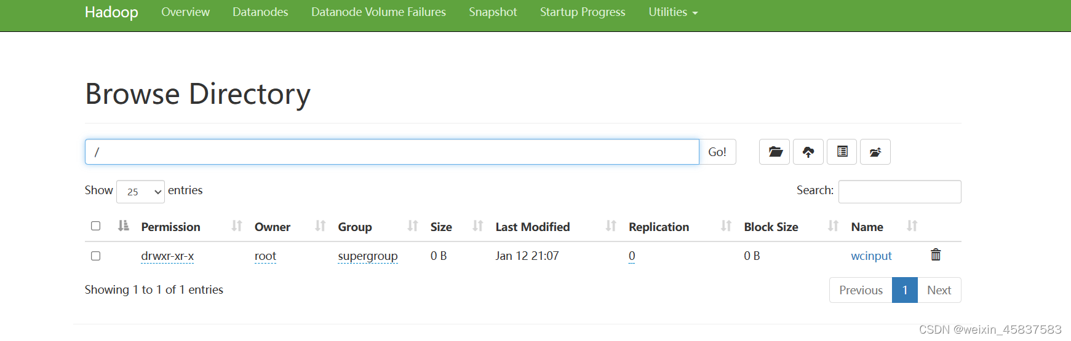Click the Hadoop brand logo
Screen dimensions: 1071x341
pos(111,12)
